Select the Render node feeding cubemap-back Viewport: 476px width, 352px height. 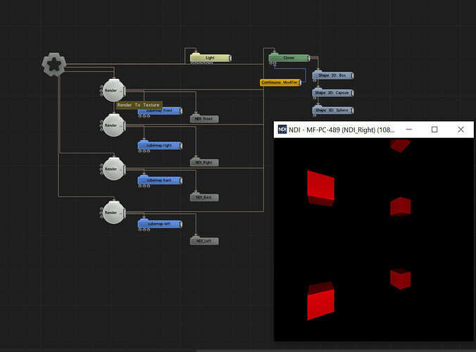(x=113, y=169)
